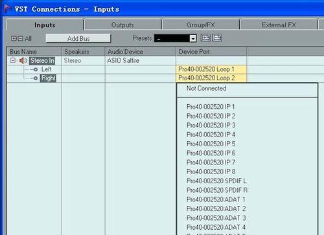Open the Group/FX tab
324x235 pixels.
pos(201,25)
